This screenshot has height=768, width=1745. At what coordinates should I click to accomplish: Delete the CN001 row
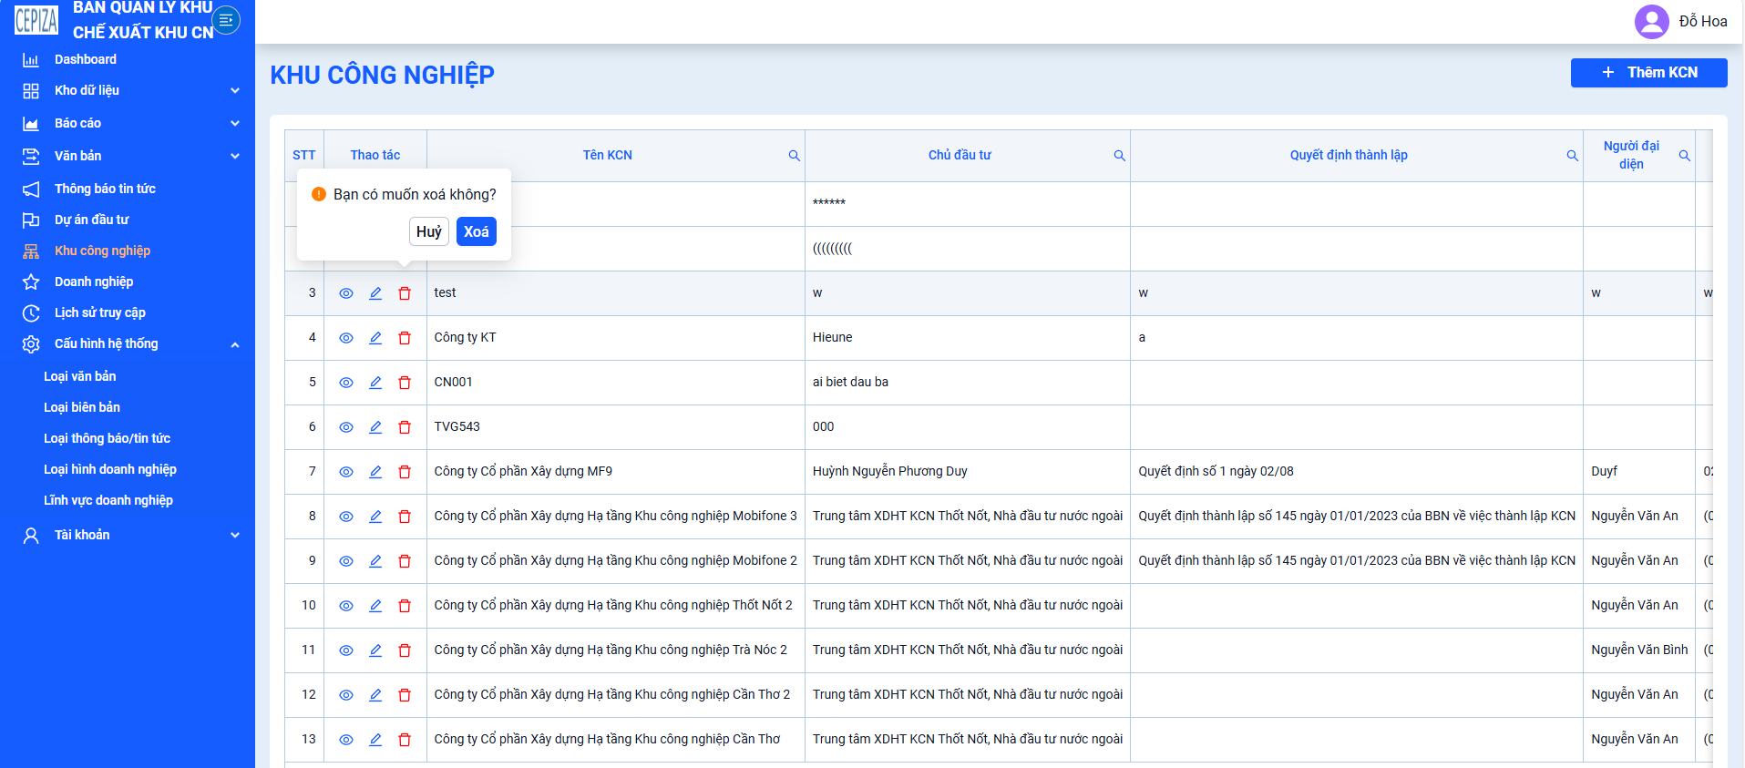click(405, 383)
